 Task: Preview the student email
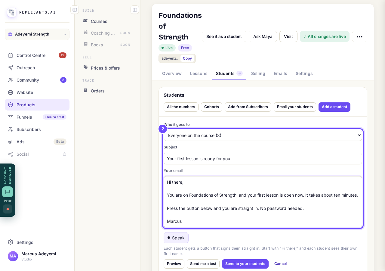point(174,264)
